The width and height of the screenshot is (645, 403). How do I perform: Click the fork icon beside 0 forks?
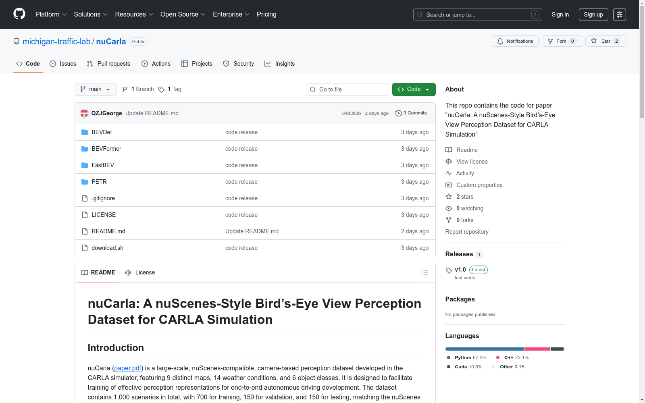(449, 220)
